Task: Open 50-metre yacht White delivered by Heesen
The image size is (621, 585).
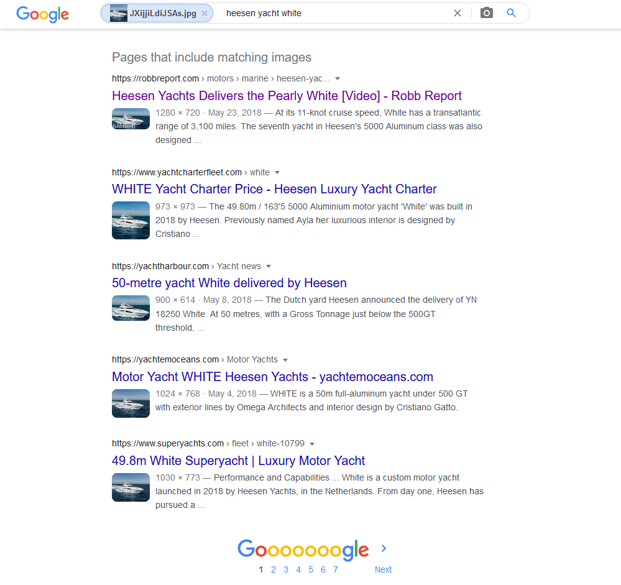Action: (229, 283)
